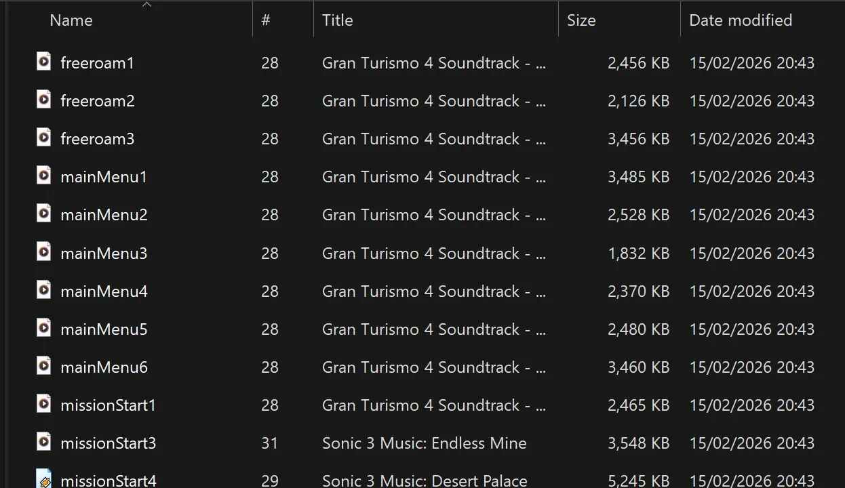Click the sort arrow above the Name column
This screenshot has width=845, height=488.
146,5
